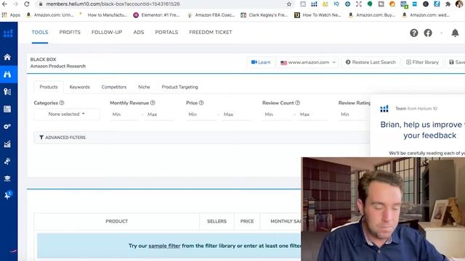
Task: Open the satellite marketing sidebar icon
Action: pyautogui.click(x=7, y=161)
